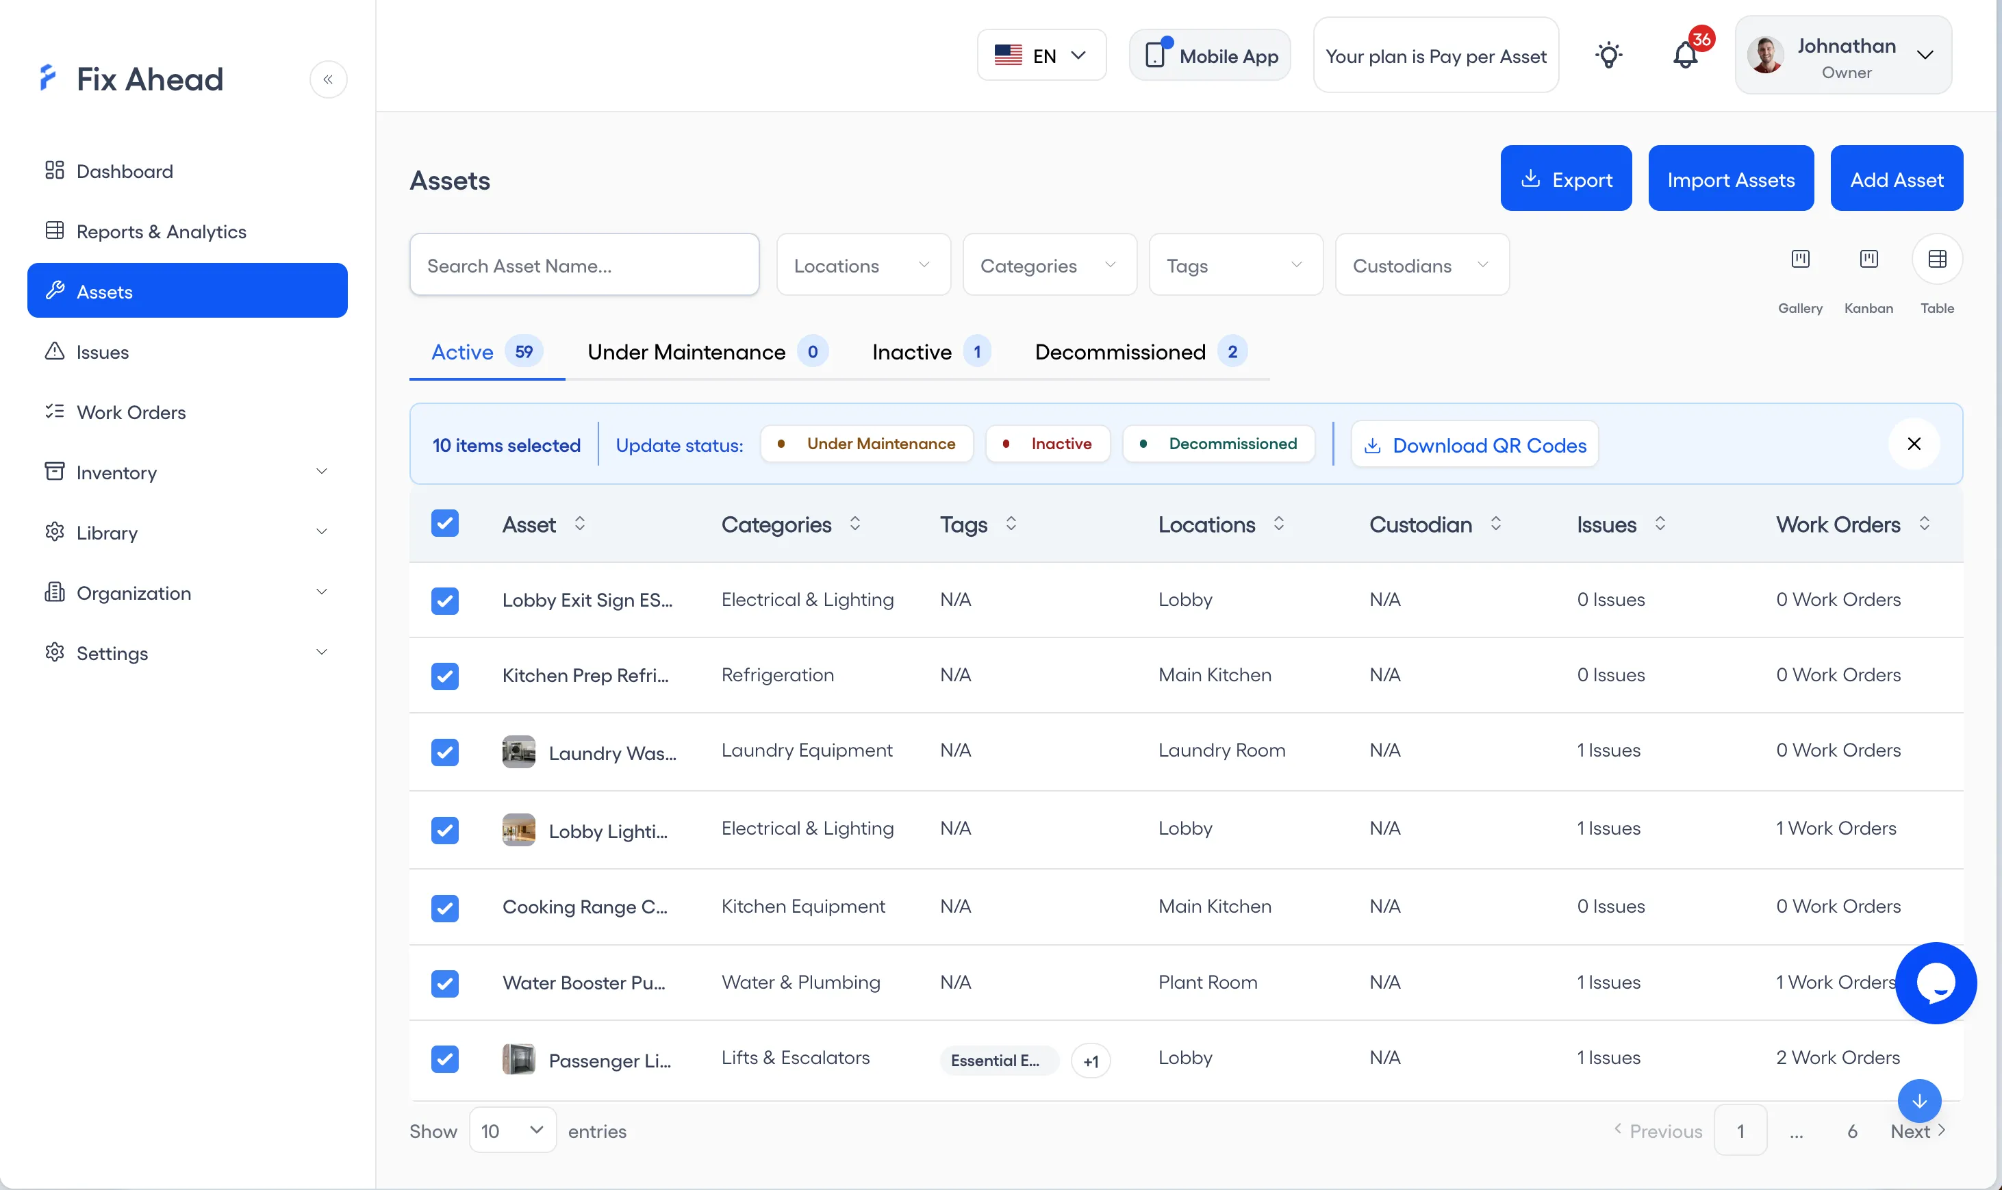Toggle light mode with lightbulb icon
The width and height of the screenshot is (2002, 1190).
(1608, 55)
